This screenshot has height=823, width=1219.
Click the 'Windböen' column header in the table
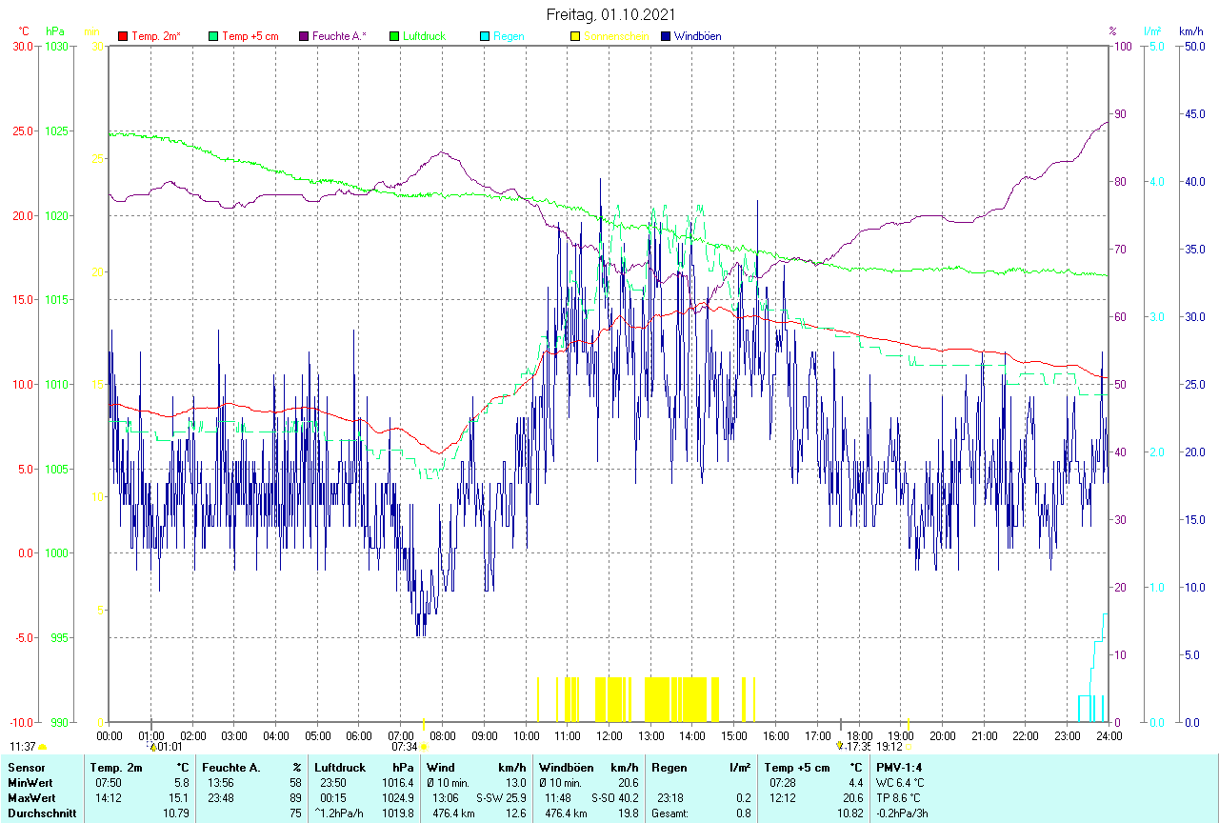pos(565,768)
